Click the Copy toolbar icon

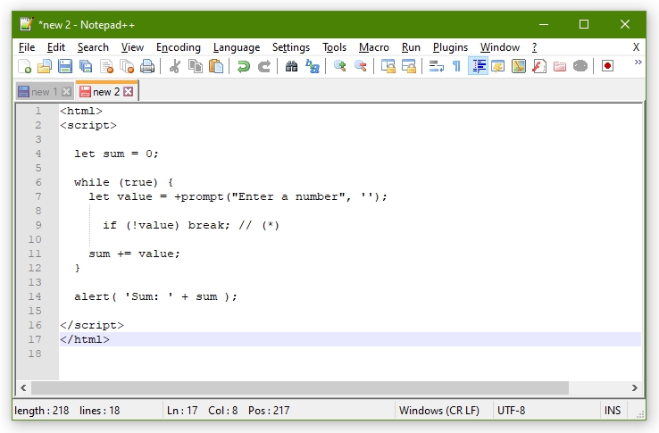point(196,66)
